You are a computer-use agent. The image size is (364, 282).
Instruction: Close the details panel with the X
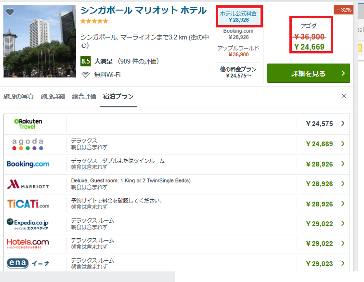344,96
